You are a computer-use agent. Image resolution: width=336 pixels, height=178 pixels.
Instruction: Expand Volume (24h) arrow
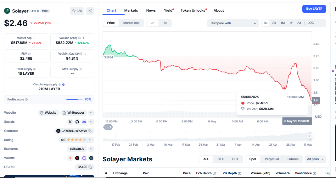click(84, 38)
